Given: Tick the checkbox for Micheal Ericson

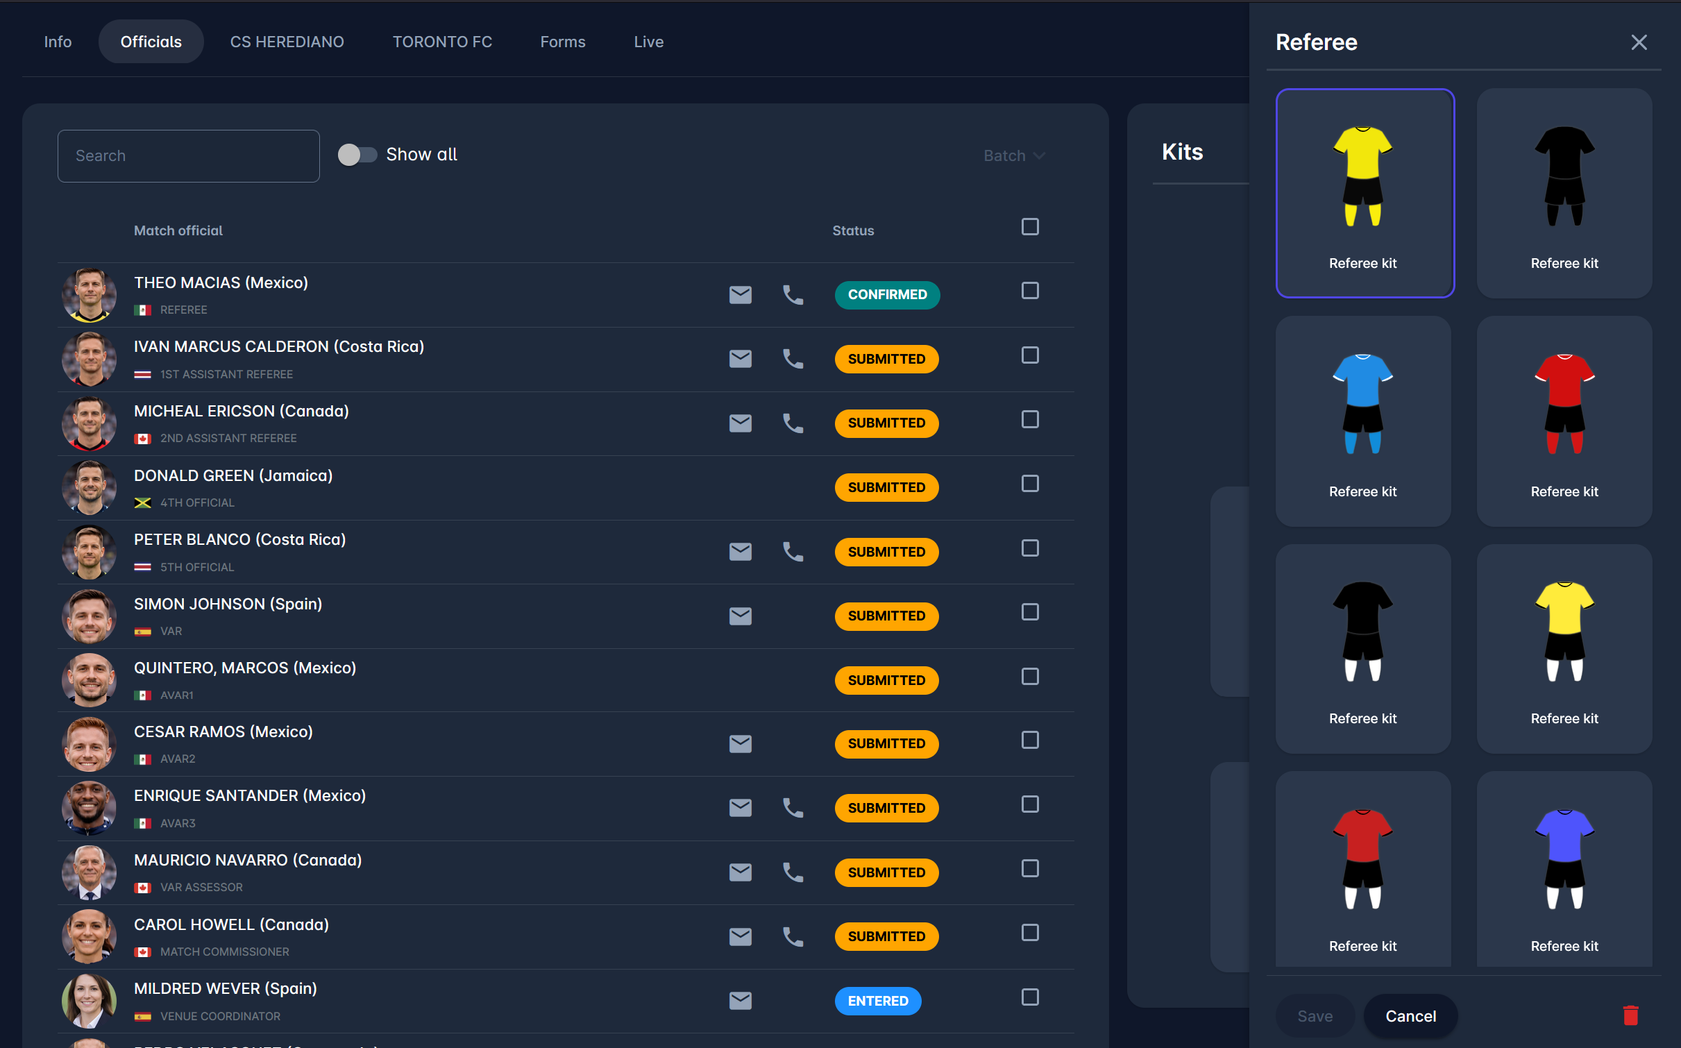Looking at the screenshot, I should pos(1030,419).
